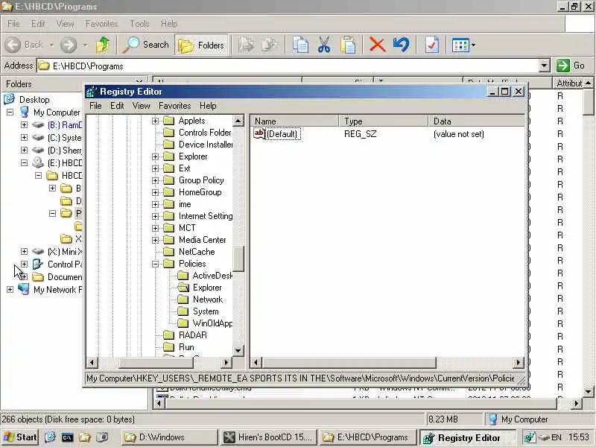
Task: Open Registry Editor Help menu
Action: coord(208,106)
